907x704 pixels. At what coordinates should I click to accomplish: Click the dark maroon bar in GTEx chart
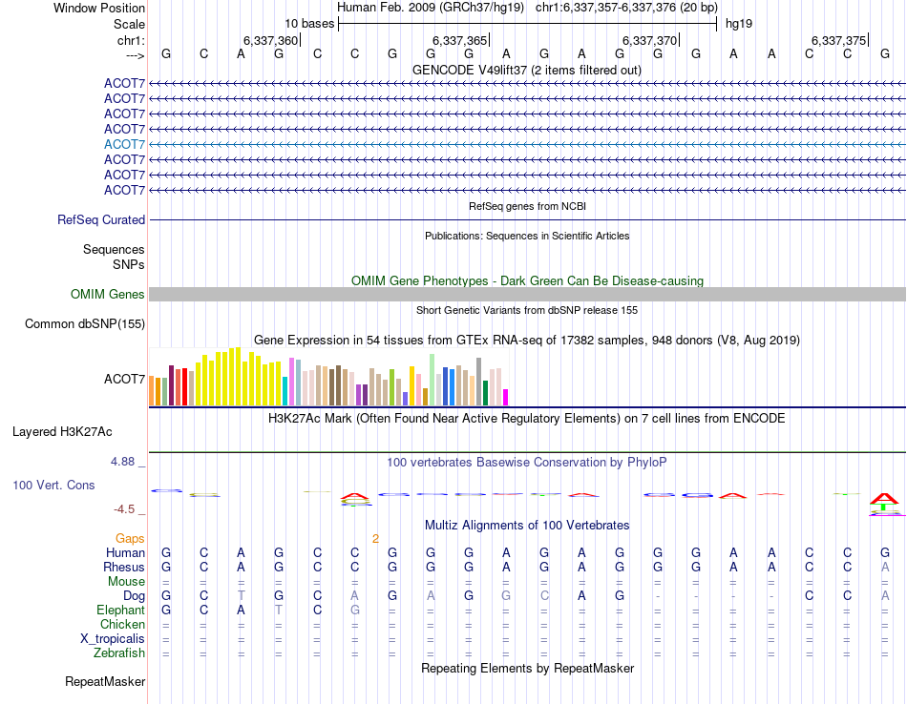172,385
